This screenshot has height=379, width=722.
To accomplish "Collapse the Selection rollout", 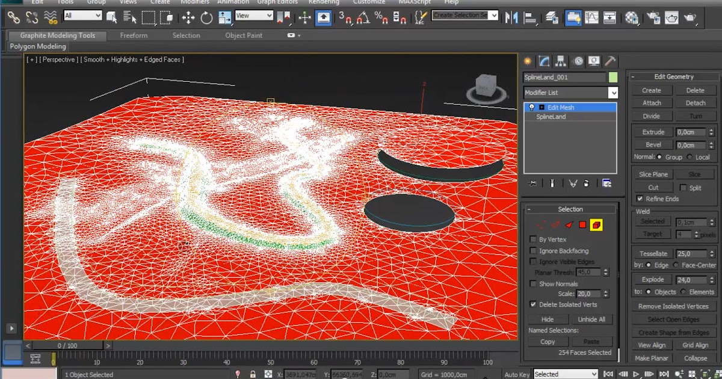I will [x=570, y=209].
